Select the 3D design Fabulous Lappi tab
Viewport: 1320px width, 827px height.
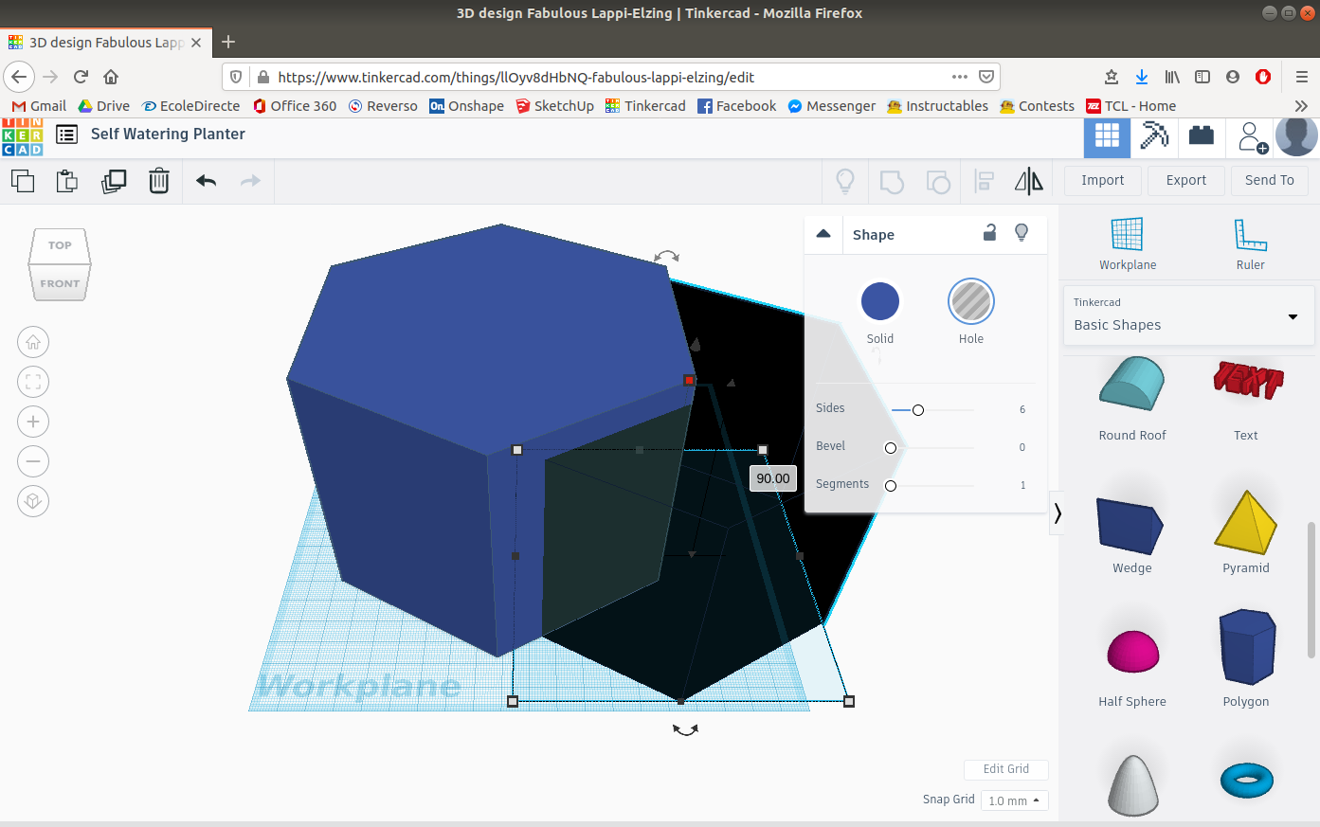point(105,43)
